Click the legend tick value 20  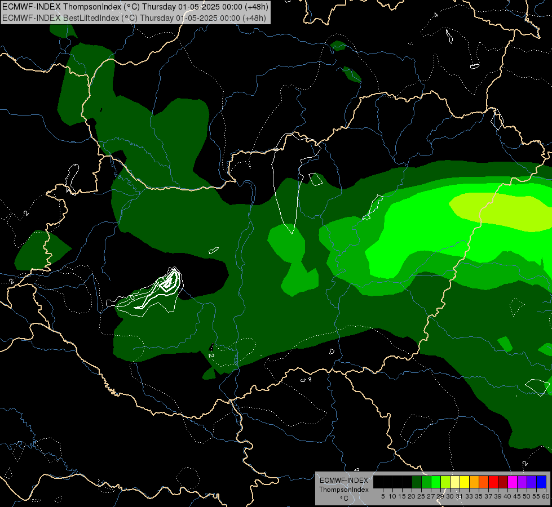pos(412,496)
